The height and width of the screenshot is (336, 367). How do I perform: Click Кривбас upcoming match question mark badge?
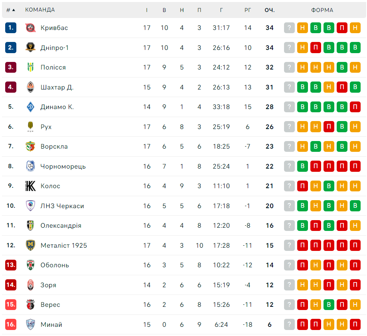[x=289, y=28]
